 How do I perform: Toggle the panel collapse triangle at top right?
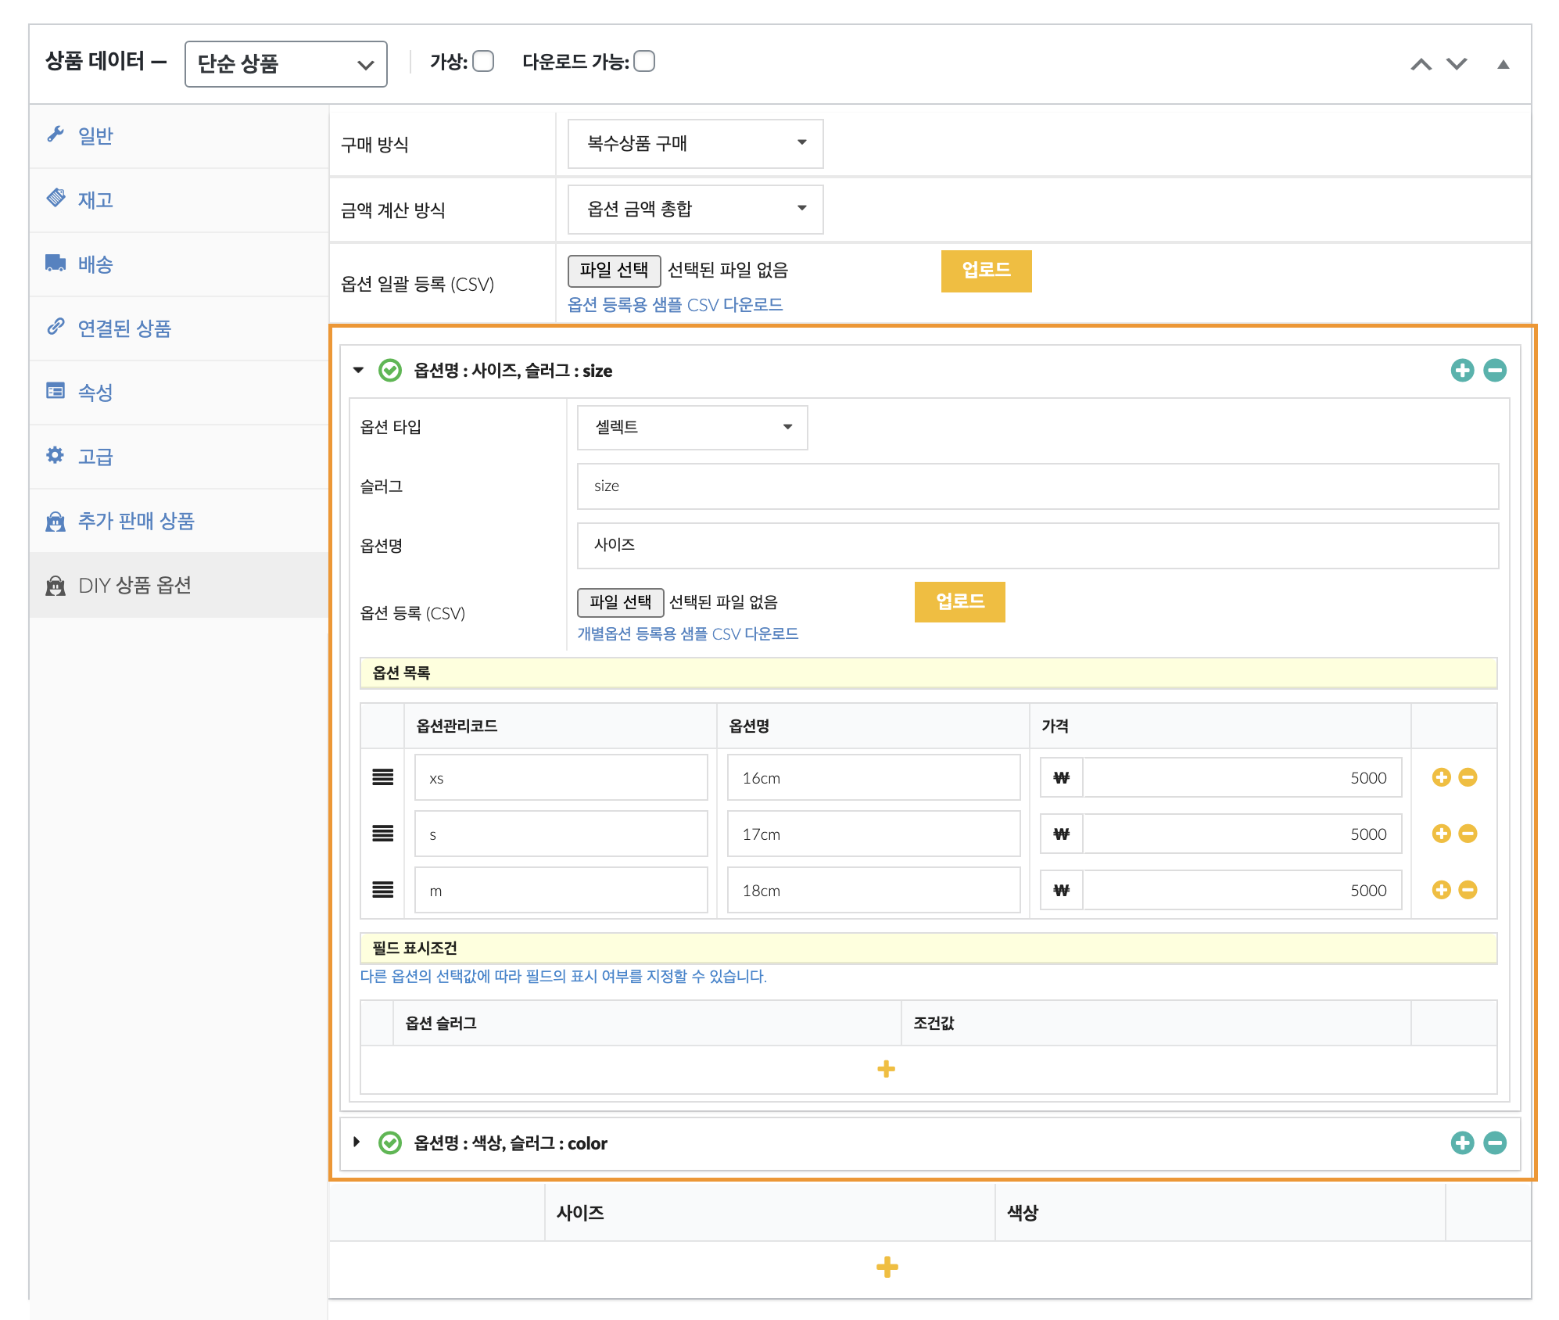[1503, 64]
